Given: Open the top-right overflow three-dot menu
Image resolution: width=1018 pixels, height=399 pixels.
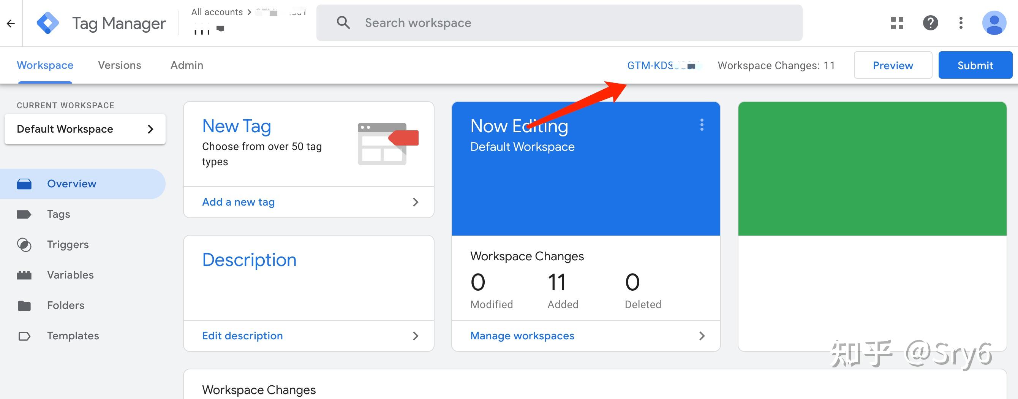Looking at the screenshot, I should pyautogui.click(x=961, y=23).
